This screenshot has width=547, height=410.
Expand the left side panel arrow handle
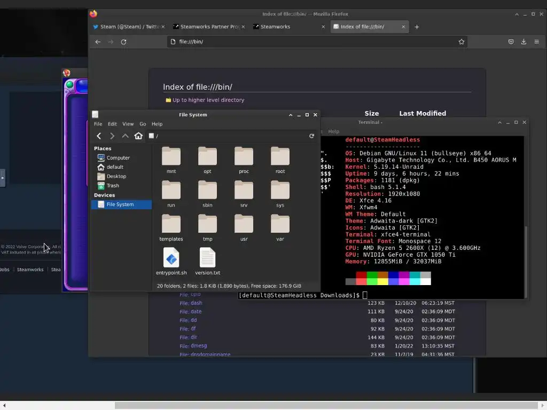tap(3, 178)
